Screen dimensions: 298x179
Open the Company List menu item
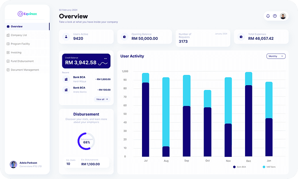[x=19, y=35]
